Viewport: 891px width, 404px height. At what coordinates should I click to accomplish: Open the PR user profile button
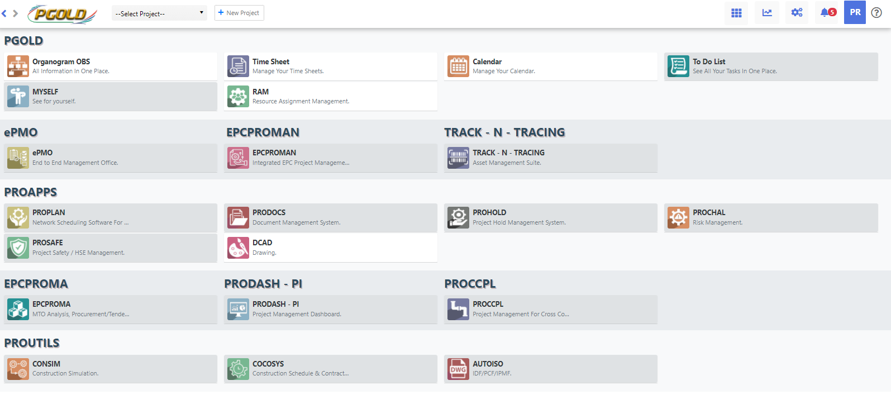tap(855, 12)
